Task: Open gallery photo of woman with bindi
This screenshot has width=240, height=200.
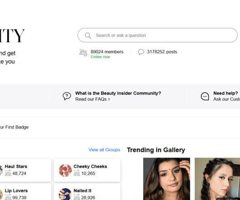Action: tap(167, 179)
